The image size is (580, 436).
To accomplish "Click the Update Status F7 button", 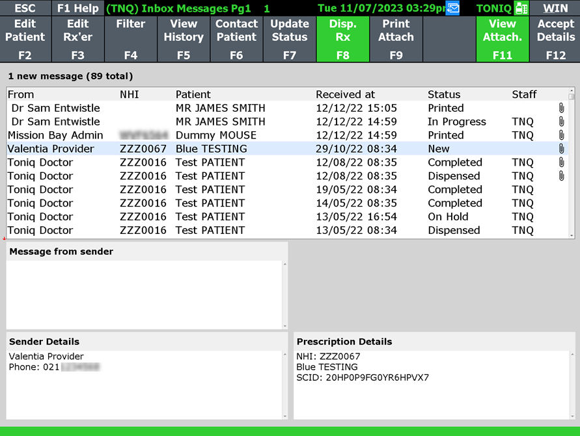I will (290, 39).
